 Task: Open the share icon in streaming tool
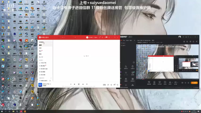(196, 41)
